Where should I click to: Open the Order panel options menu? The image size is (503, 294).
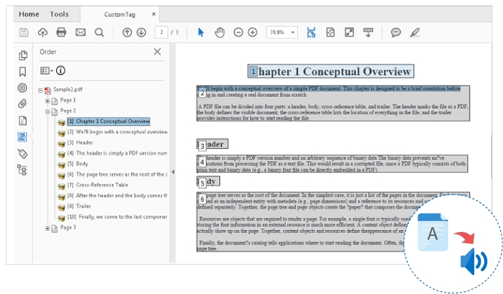(46, 71)
